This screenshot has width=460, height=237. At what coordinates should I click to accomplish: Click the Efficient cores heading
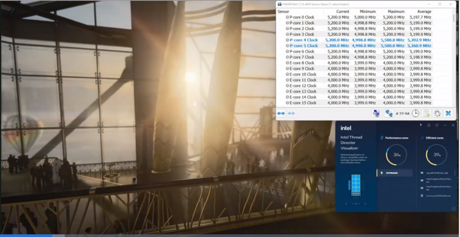(x=435, y=138)
